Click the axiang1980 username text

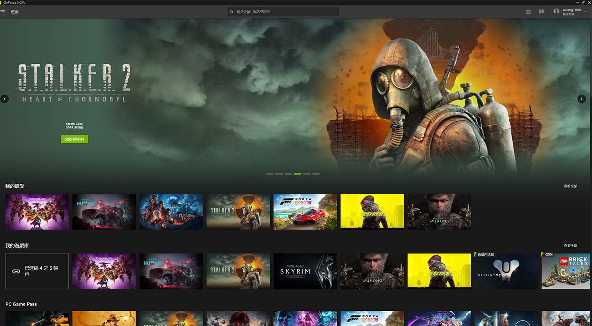(x=572, y=10)
